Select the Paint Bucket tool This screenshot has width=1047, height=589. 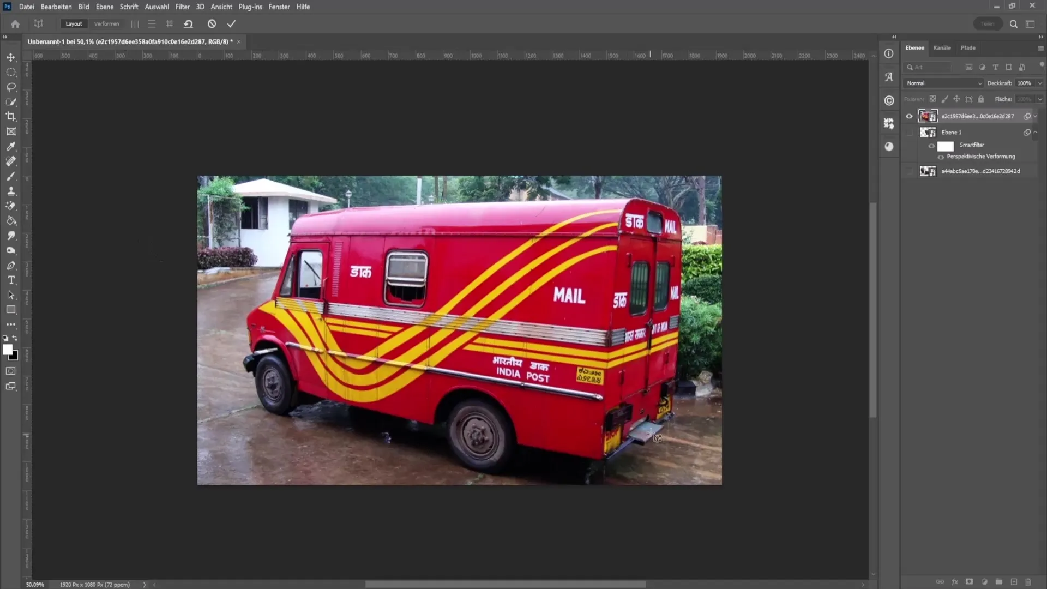pos(11,221)
